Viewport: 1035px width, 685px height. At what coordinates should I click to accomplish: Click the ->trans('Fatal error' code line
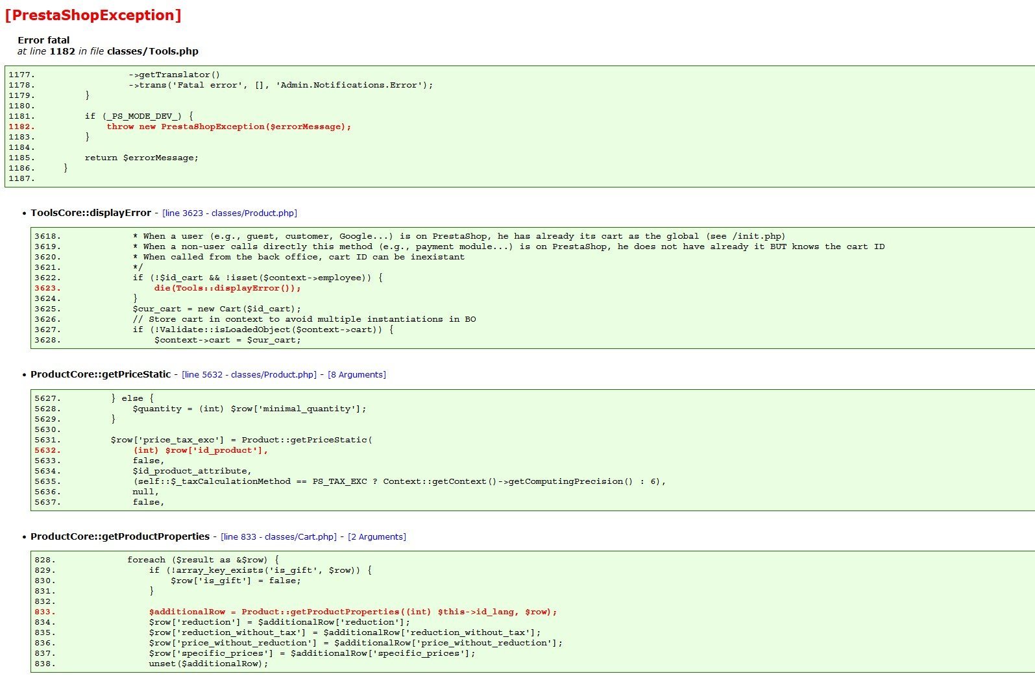point(281,85)
